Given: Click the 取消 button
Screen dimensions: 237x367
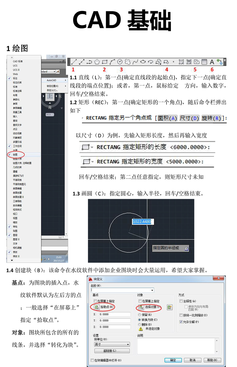Looking at the screenshot, I should 192,360.
